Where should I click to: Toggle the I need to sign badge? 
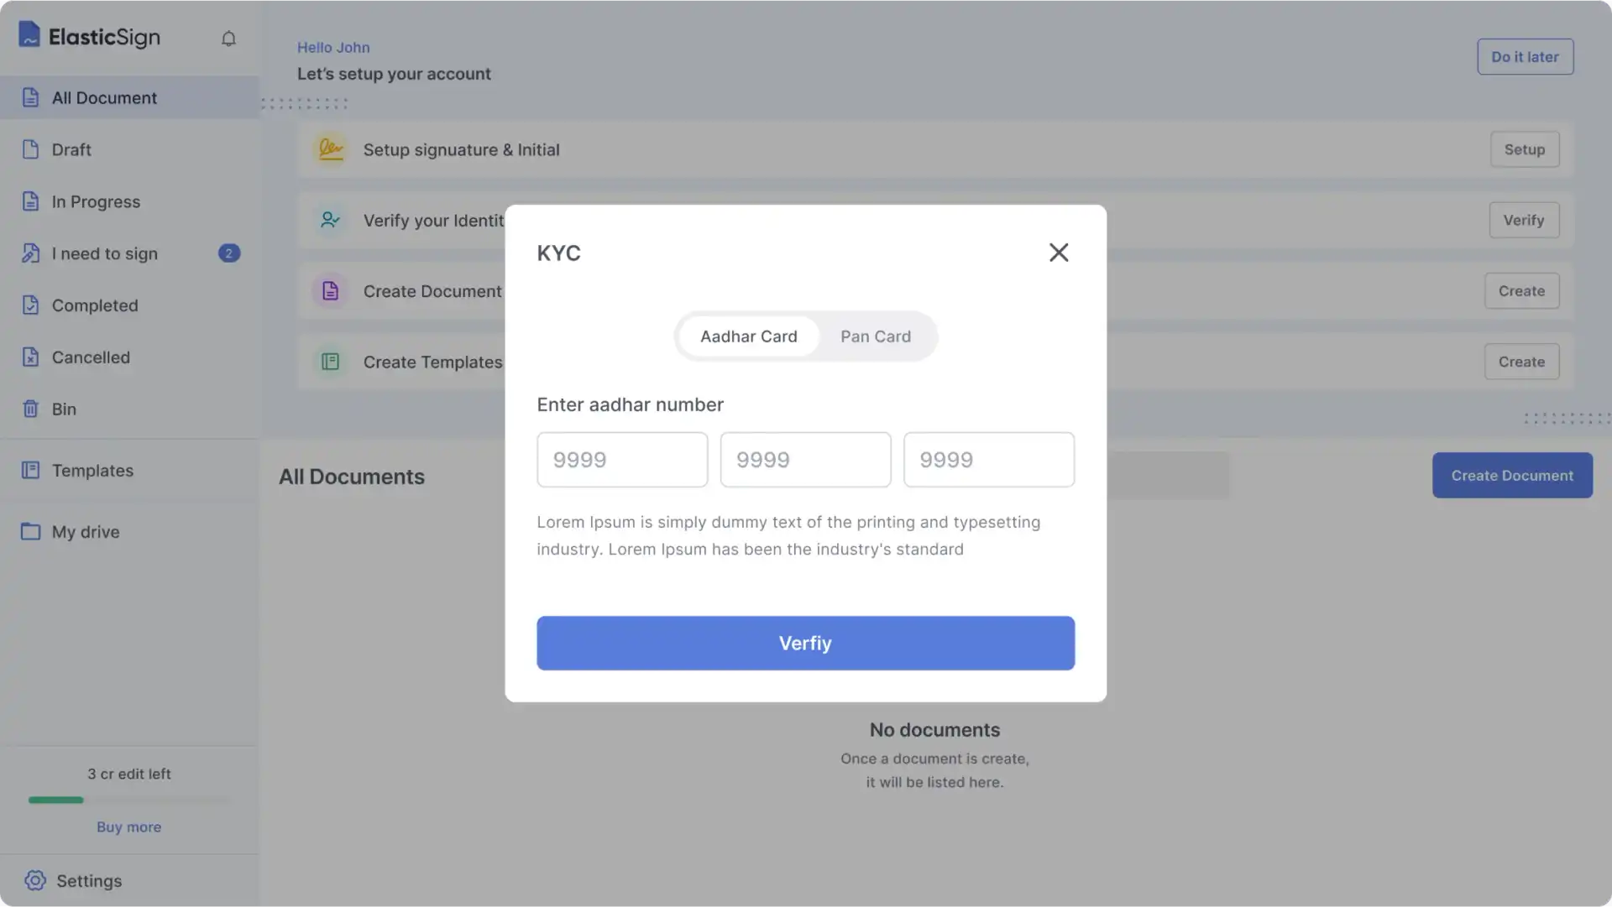pyautogui.click(x=229, y=253)
